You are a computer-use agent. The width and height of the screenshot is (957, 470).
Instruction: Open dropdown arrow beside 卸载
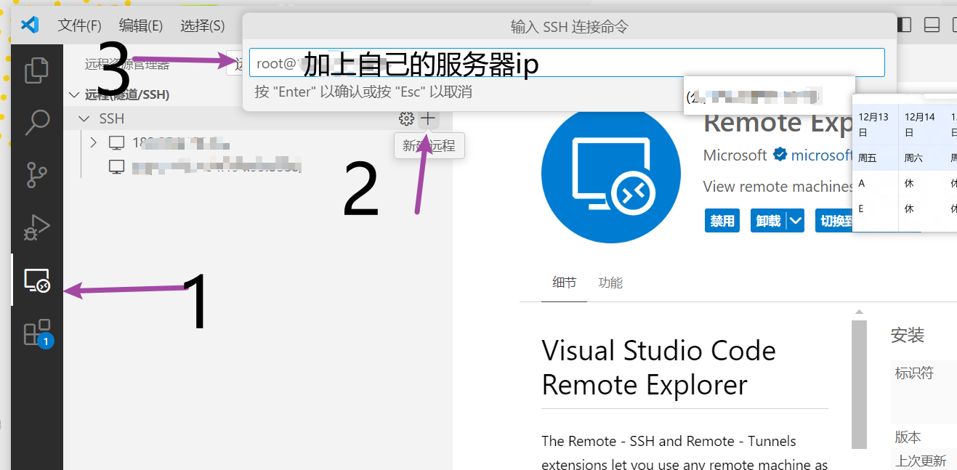[x=796, y=221]
